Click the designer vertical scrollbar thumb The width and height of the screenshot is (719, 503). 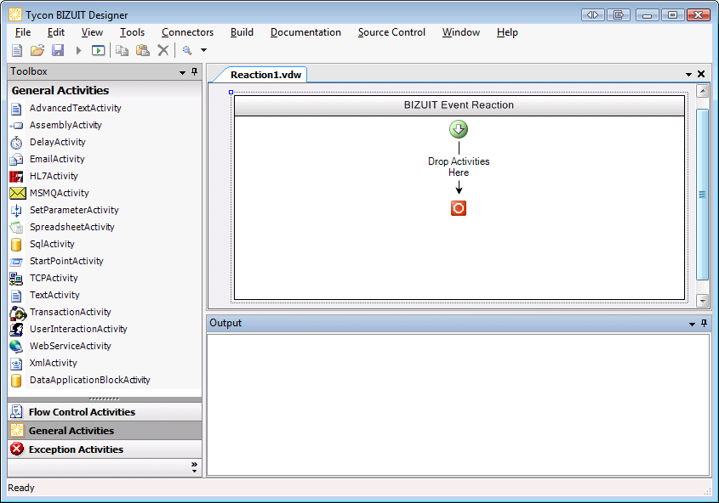pyautogui.click(x=703, y=195)
